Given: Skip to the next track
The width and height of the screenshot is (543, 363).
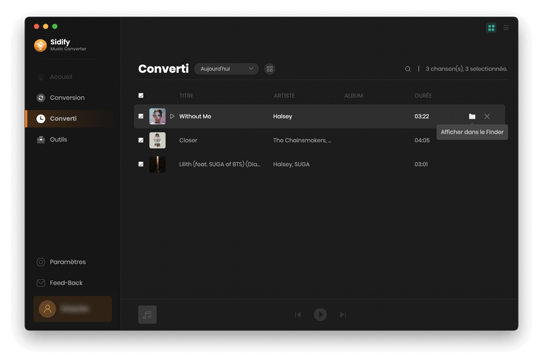Looking at the screenshot, I should click(x=343, y=314).
